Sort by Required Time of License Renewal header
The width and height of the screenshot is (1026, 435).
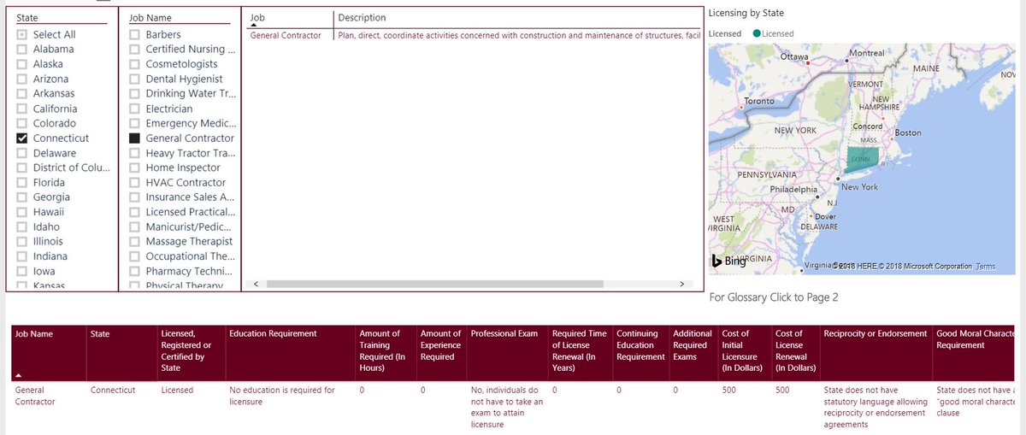pos(580,353)
